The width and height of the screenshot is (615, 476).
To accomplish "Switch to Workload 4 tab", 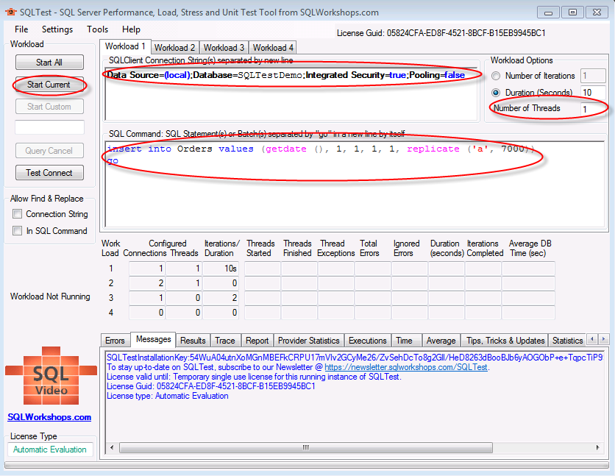I will click(x=273, y=48).
